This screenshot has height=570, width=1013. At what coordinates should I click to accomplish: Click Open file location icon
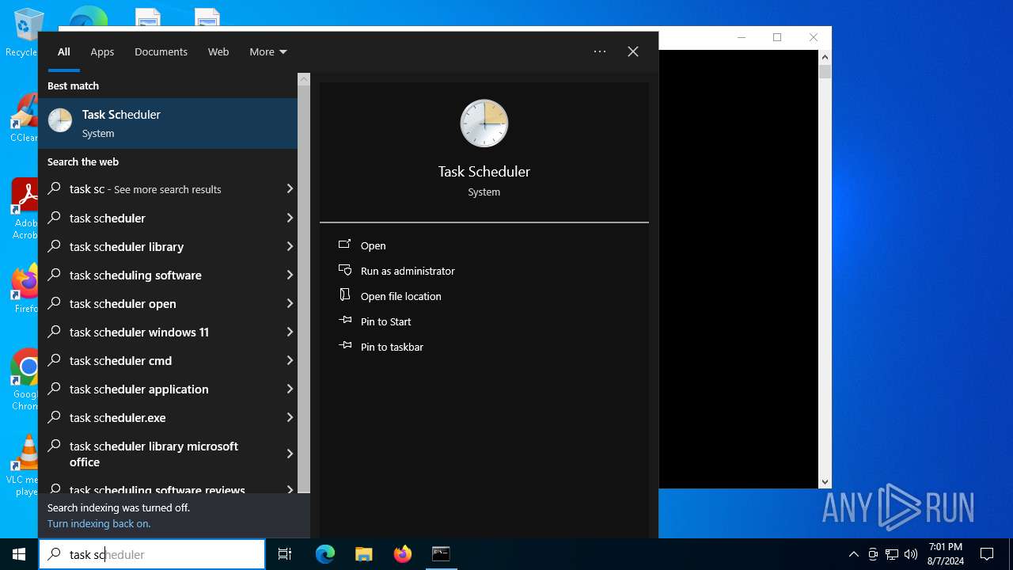pyautogui.click(x=344, y=295)
